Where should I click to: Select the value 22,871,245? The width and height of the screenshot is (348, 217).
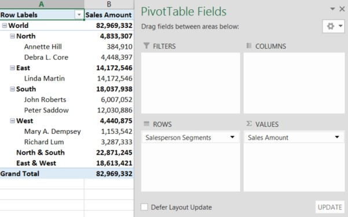[114, 153]
